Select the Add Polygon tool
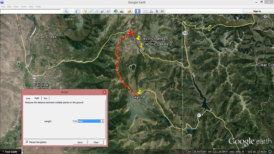 coord(91,11)
